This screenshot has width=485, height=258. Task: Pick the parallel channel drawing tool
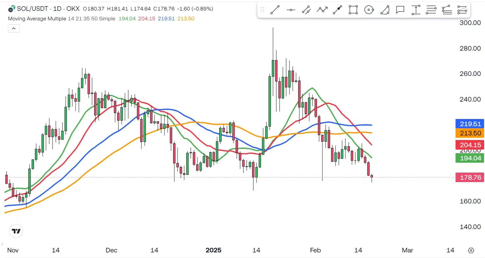306,10
